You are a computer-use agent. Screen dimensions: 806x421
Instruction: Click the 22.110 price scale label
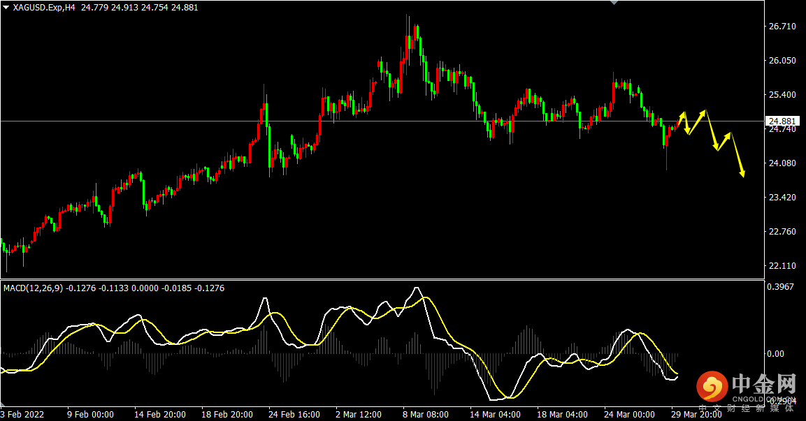(x=782, y=265)
